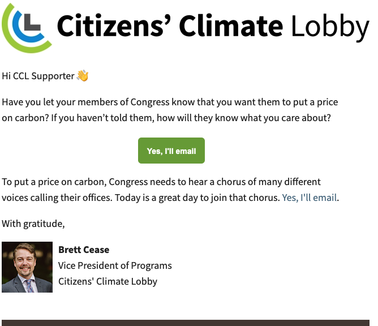Click the circular CCL logo icon
Screen dimensions: 378x326
(x=27, y=28)
